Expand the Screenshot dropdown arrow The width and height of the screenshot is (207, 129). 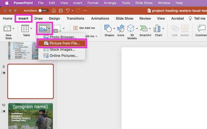click(x=64, y=28)
